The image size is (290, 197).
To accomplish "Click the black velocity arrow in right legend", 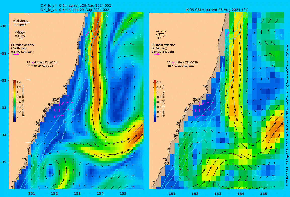I will (x=161, y=34).
